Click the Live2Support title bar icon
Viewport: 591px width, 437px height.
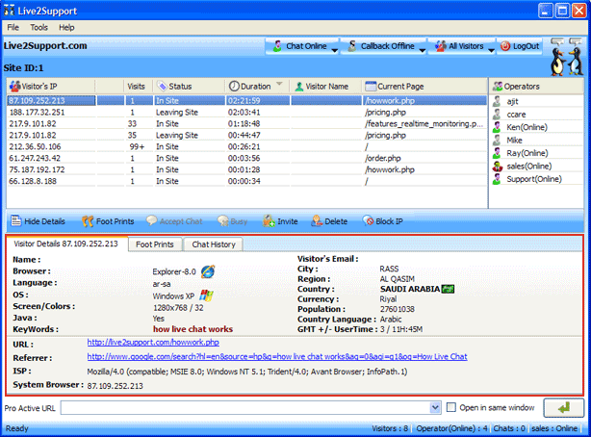(10, 11)
